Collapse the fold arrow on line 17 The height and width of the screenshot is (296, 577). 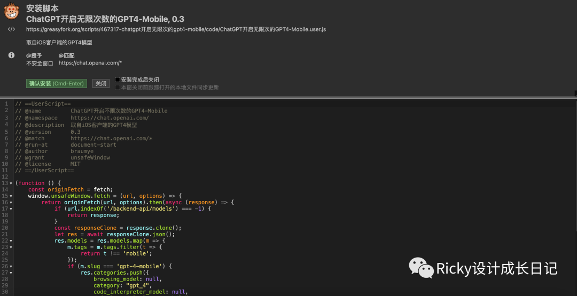11,209
